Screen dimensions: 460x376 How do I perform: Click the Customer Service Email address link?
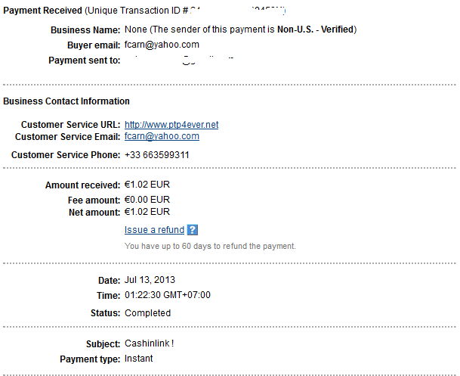(x=162, y=137)
